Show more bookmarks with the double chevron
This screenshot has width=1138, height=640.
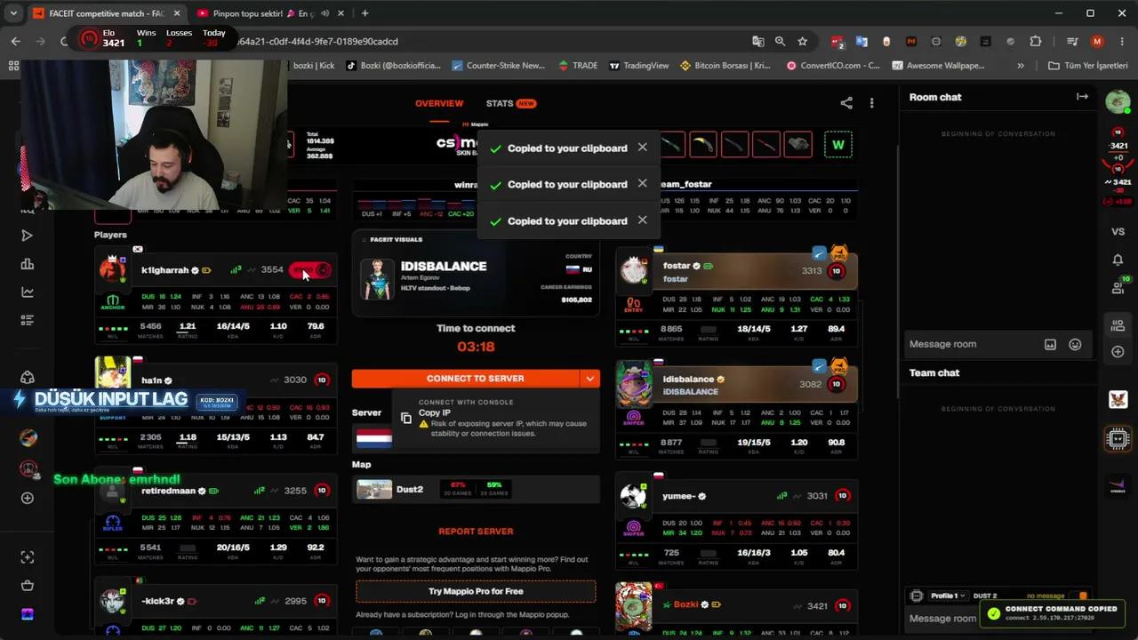coord(1021,65)
